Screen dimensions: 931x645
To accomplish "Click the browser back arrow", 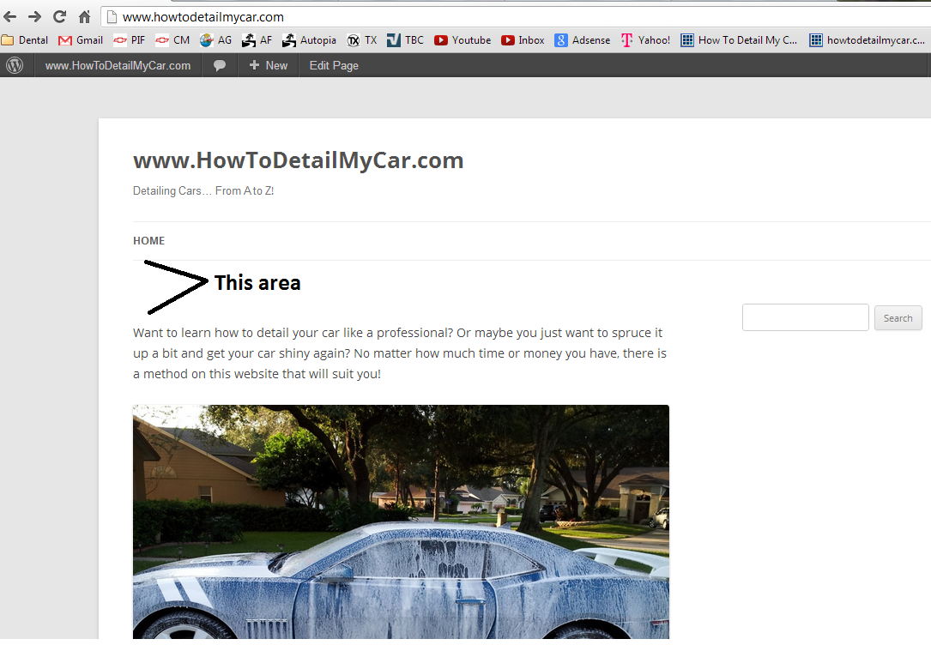I will [x=10, y=16].
